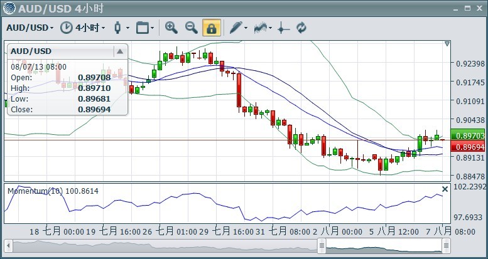The height and width of the screenshot is (259, 488).
Task: Expand the chart type dropdown arrow
Action: pos(127,28)
